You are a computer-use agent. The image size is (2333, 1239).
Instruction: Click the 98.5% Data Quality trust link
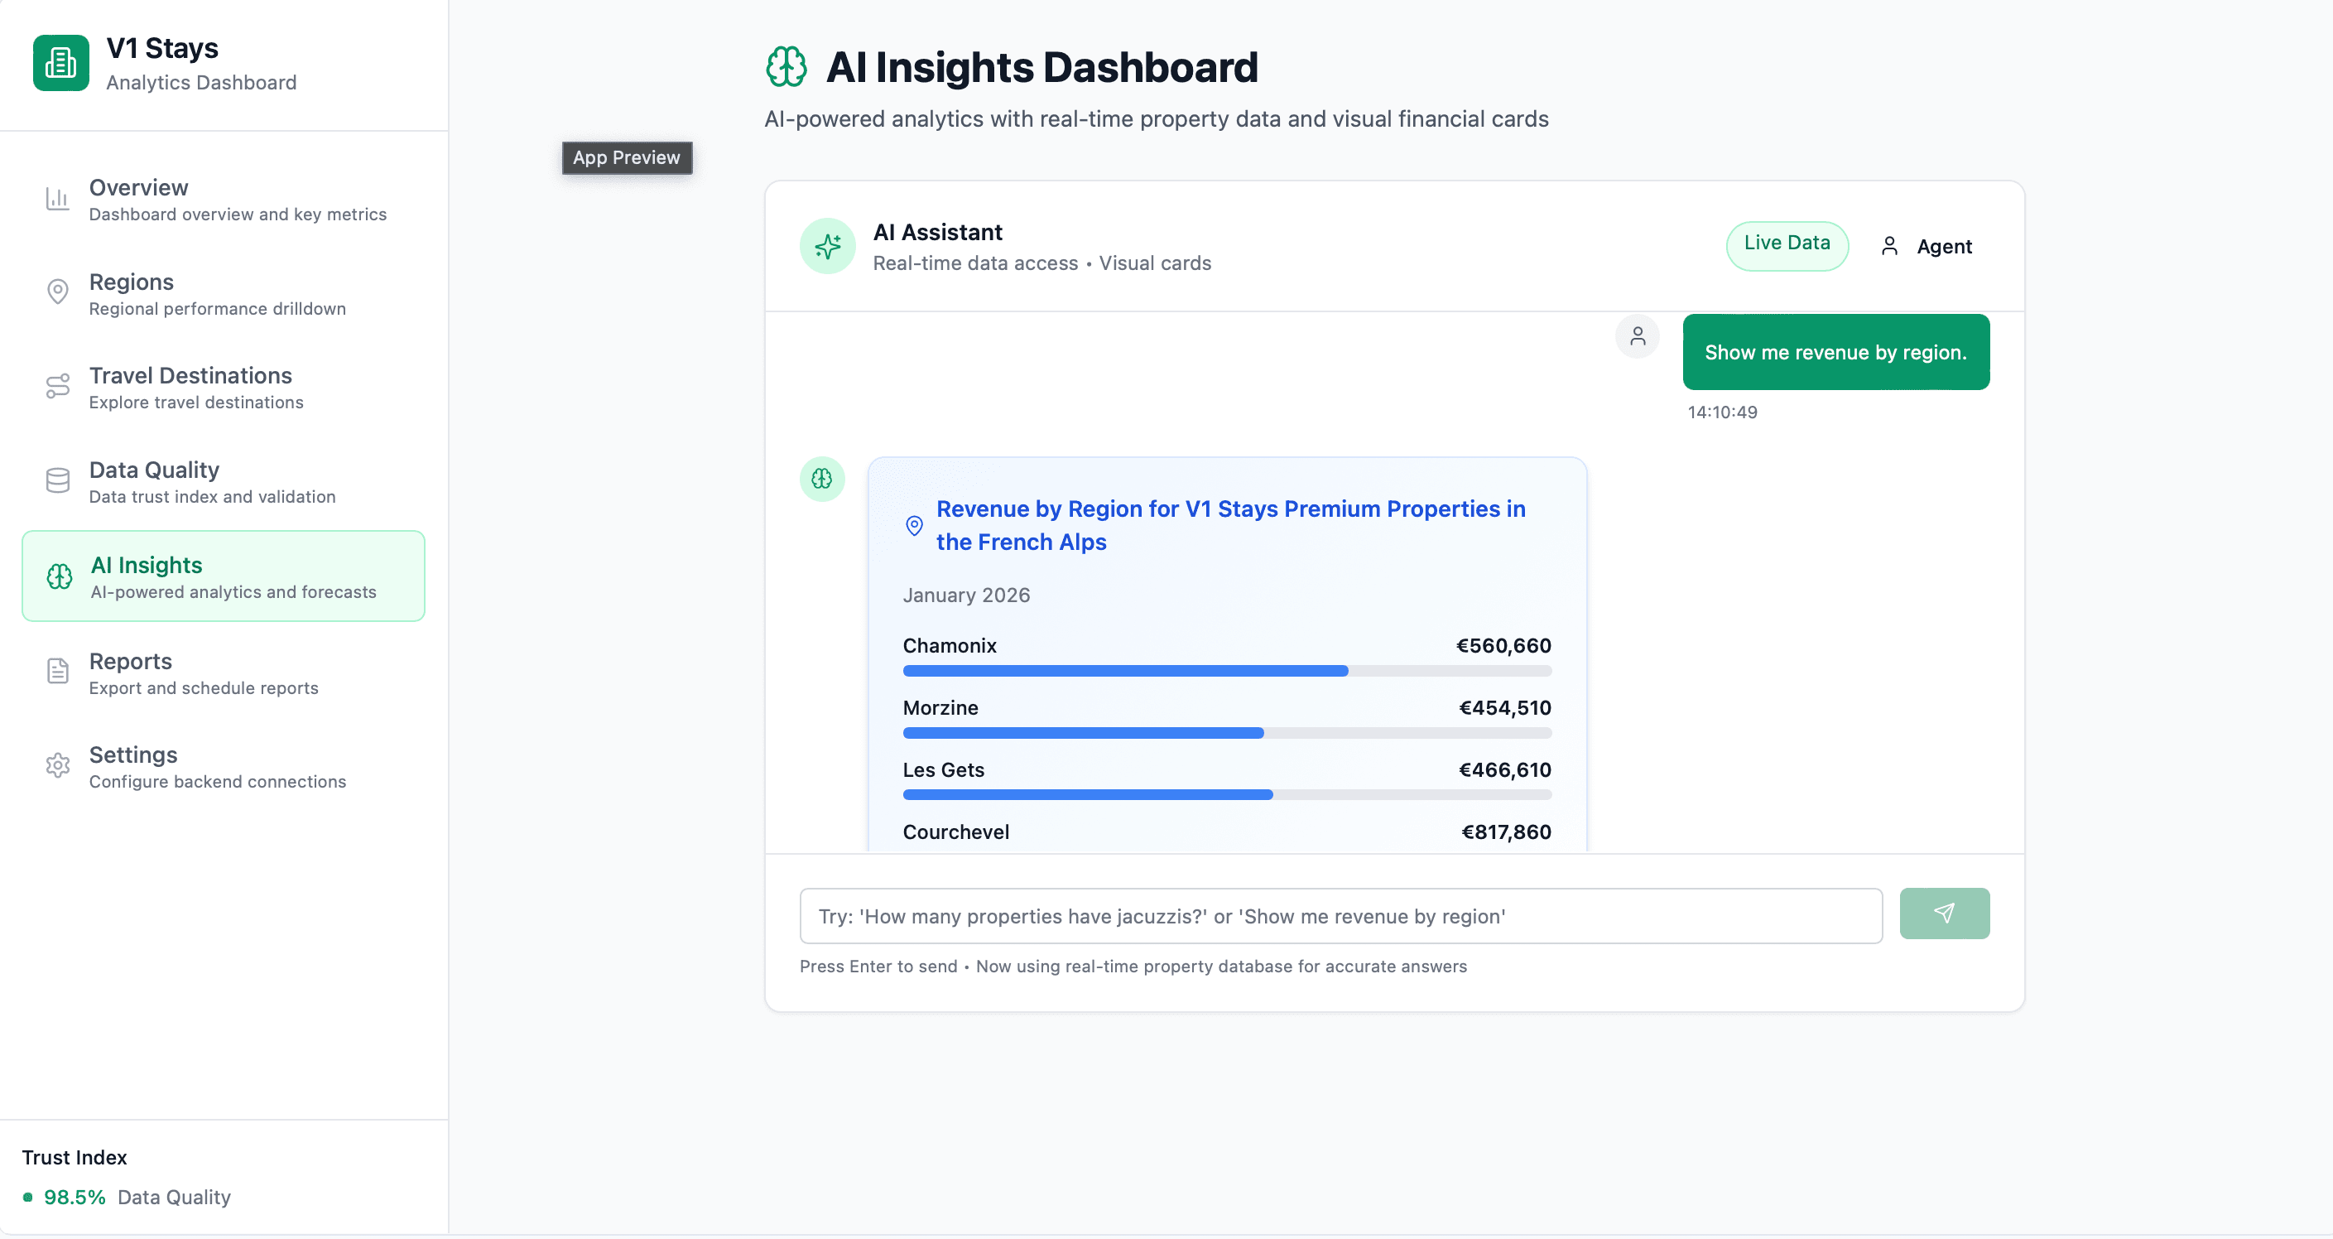tap(127, 1197)
